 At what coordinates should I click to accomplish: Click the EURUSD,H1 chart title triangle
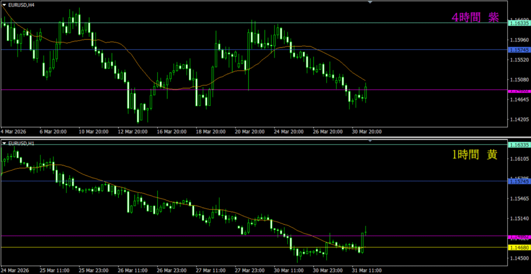pos(5,142)
